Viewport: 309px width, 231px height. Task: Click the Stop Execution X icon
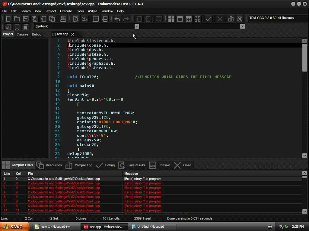[220, 19]
